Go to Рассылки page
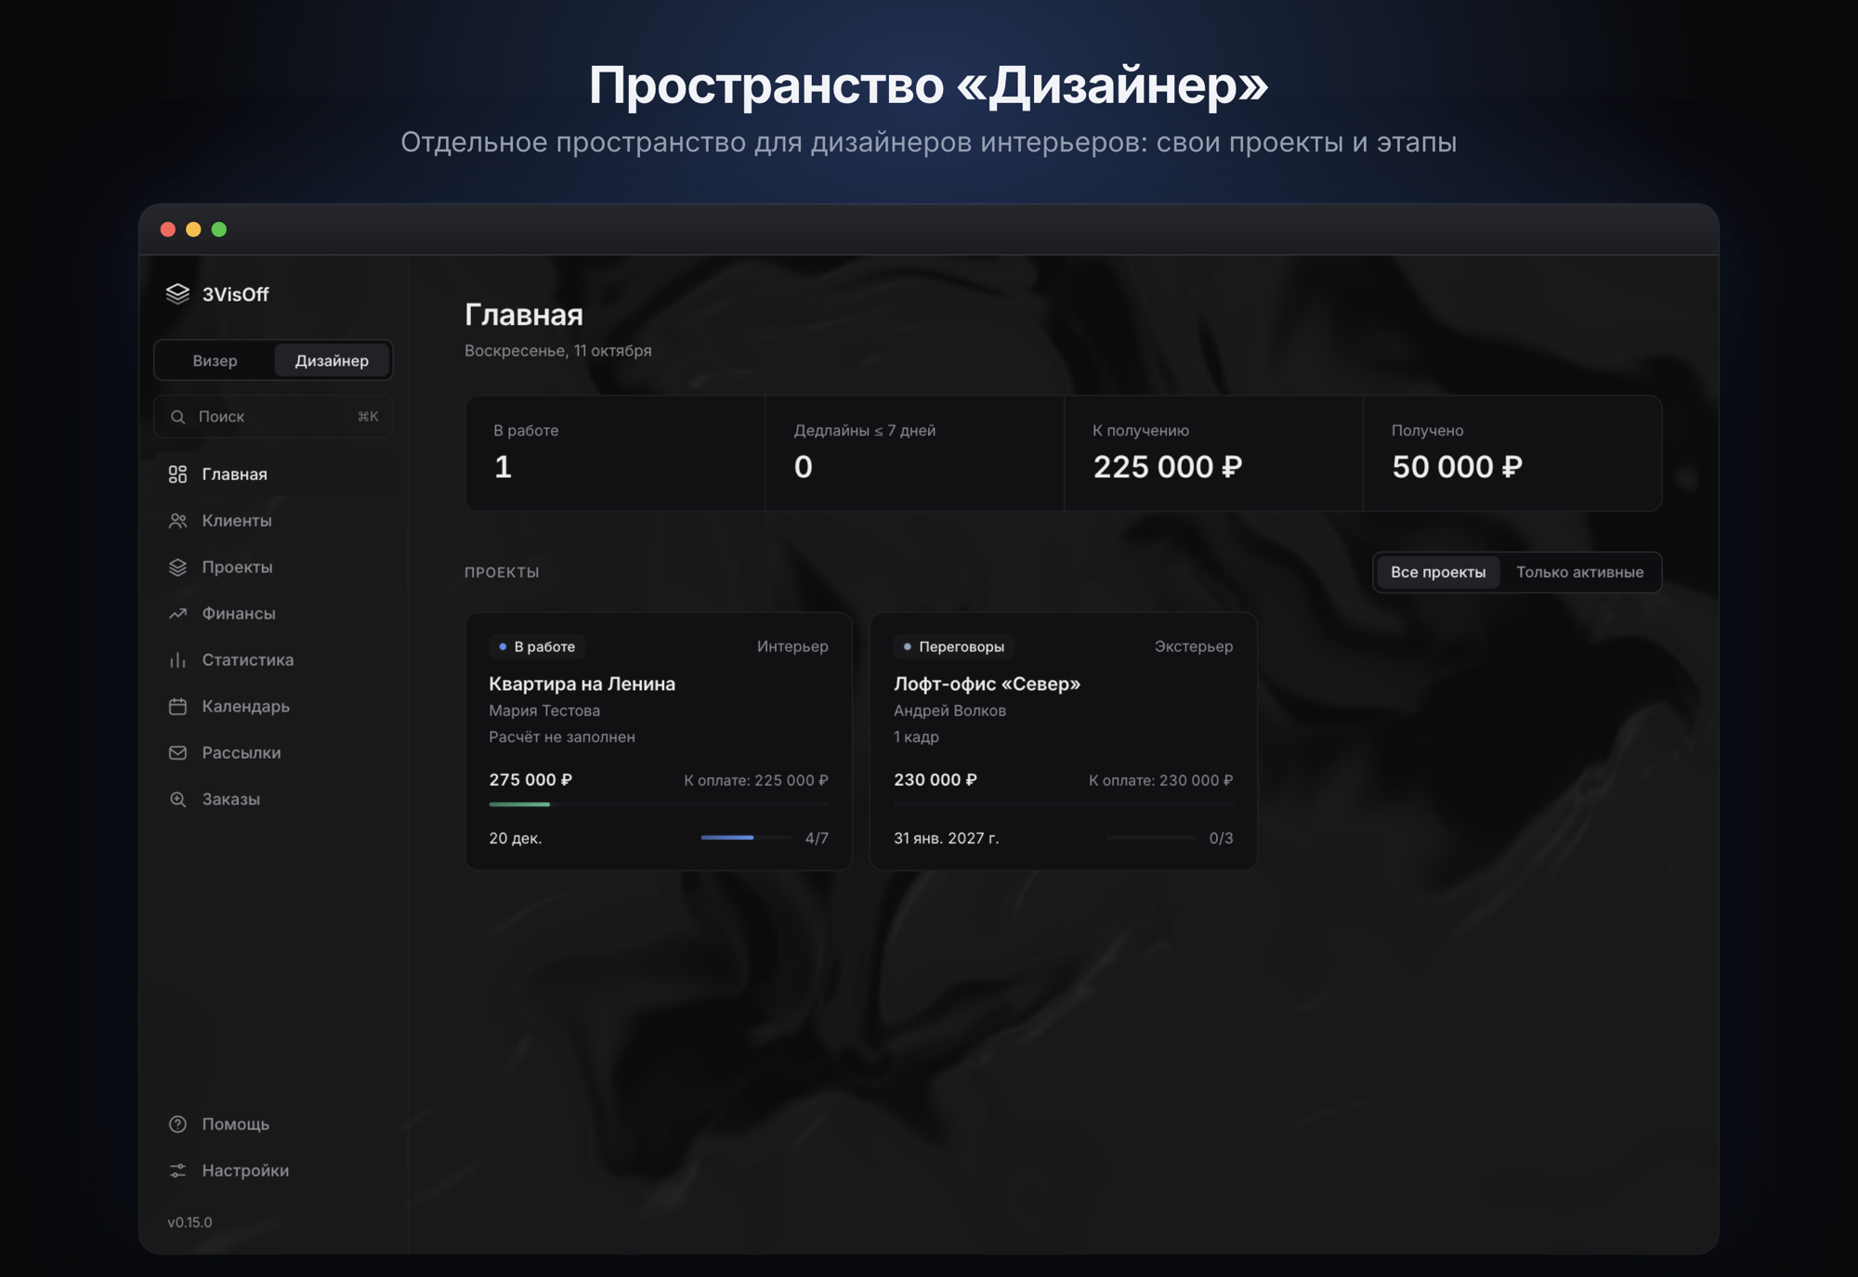Image resolution: width=1858 pixels, height=1277 pixels. [x=273, y=753]
